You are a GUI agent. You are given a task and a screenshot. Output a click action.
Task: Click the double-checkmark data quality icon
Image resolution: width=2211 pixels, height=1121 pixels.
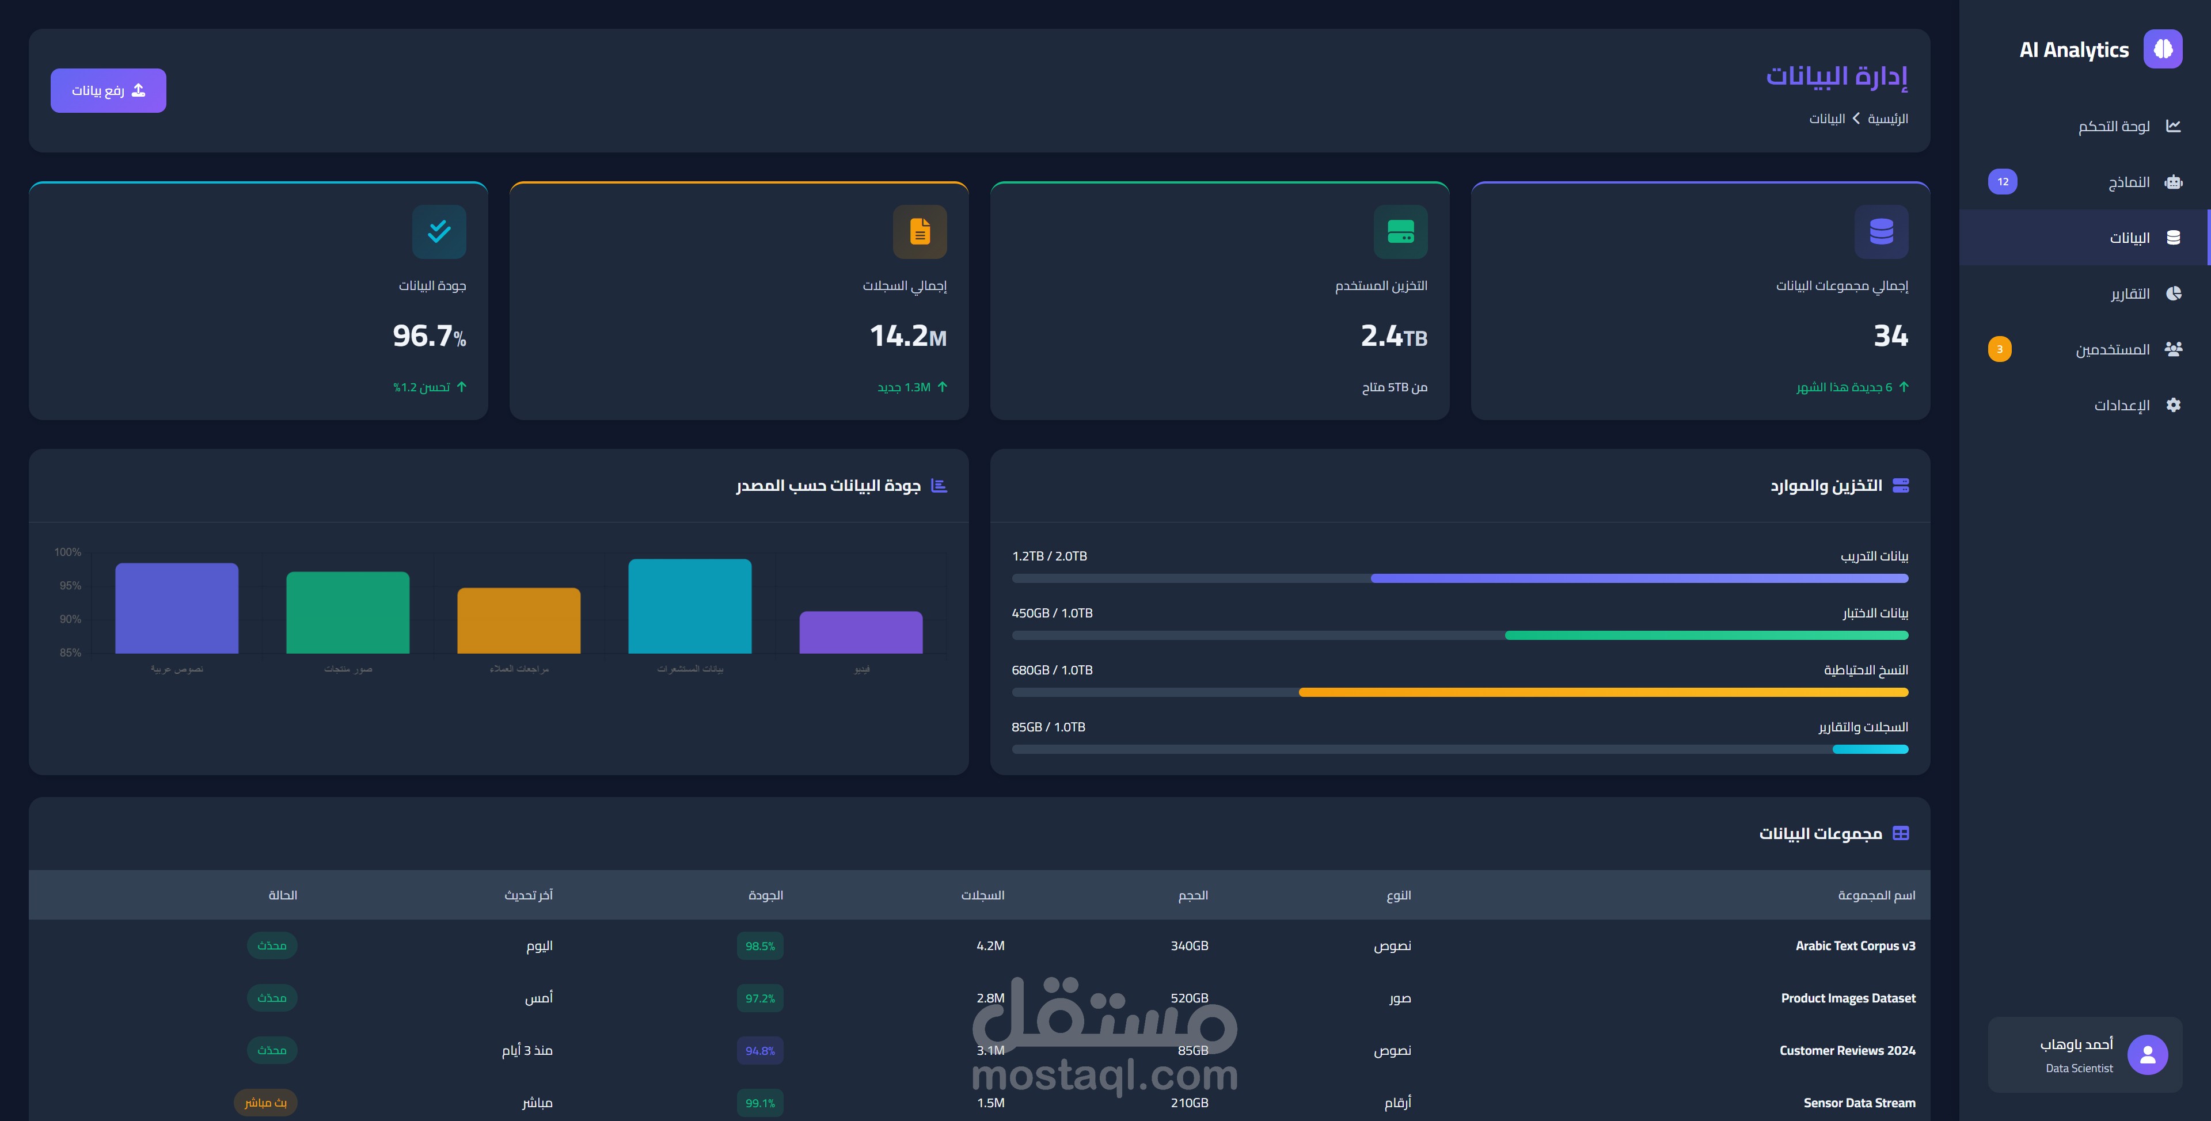(x=439, y=231)
